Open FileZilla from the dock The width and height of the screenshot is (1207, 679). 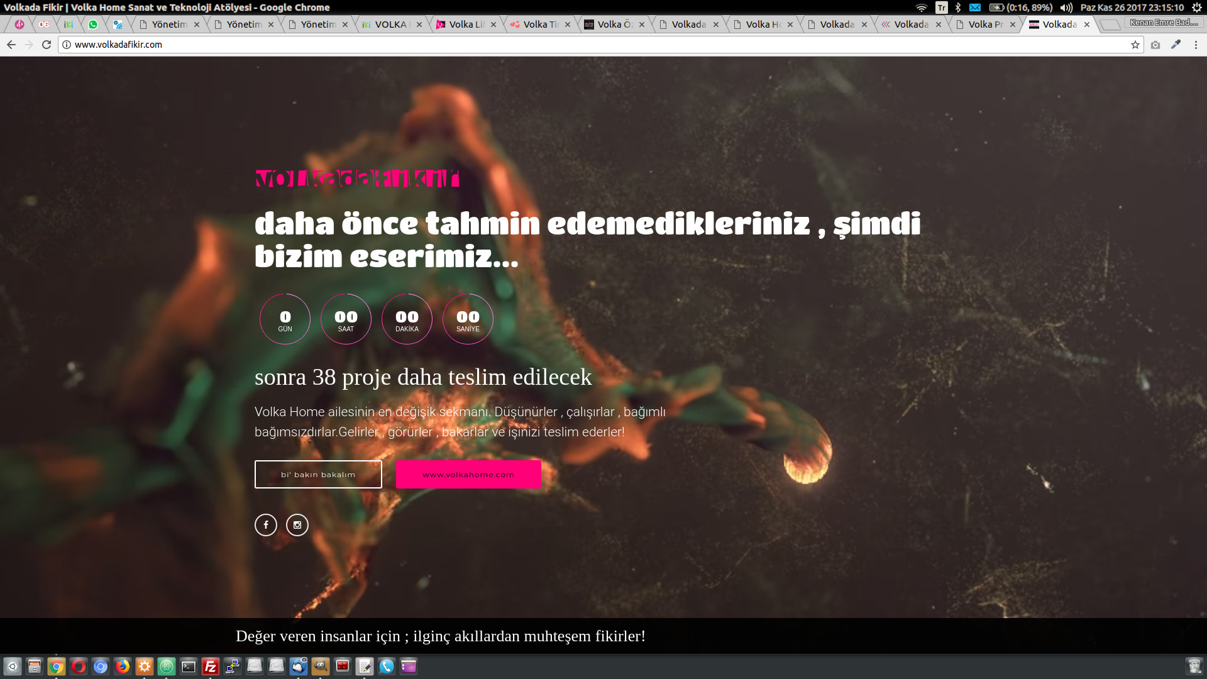211,666
